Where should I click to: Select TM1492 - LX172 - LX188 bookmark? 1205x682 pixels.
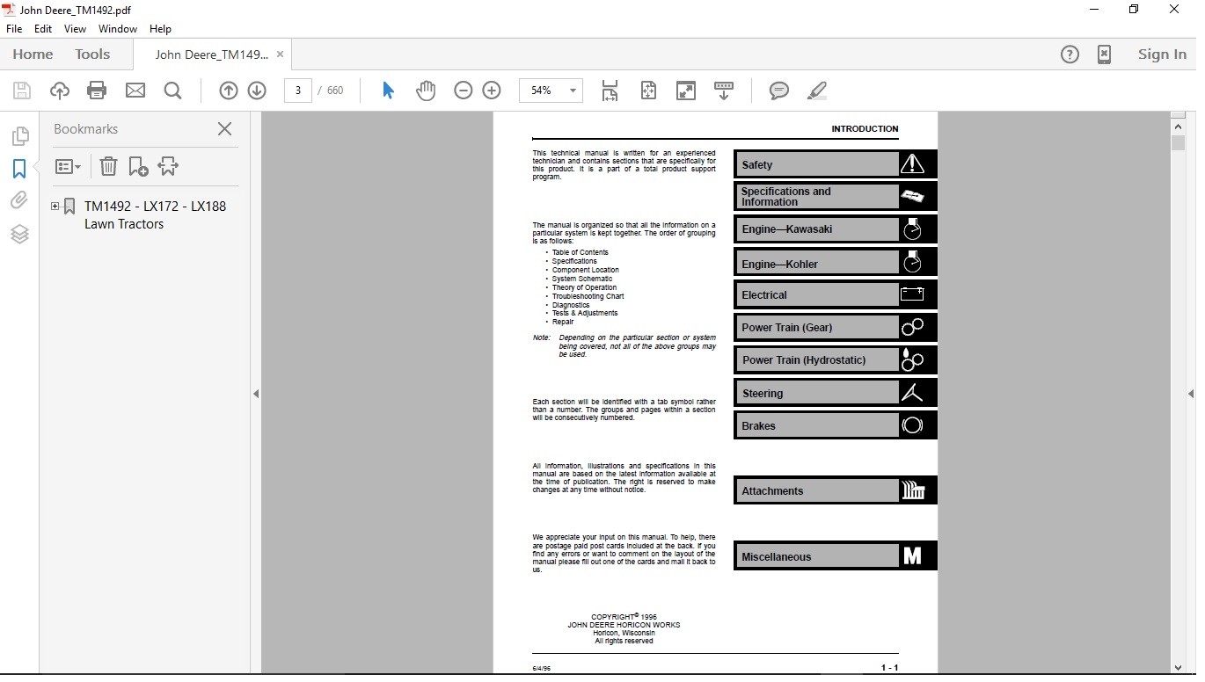155,215
